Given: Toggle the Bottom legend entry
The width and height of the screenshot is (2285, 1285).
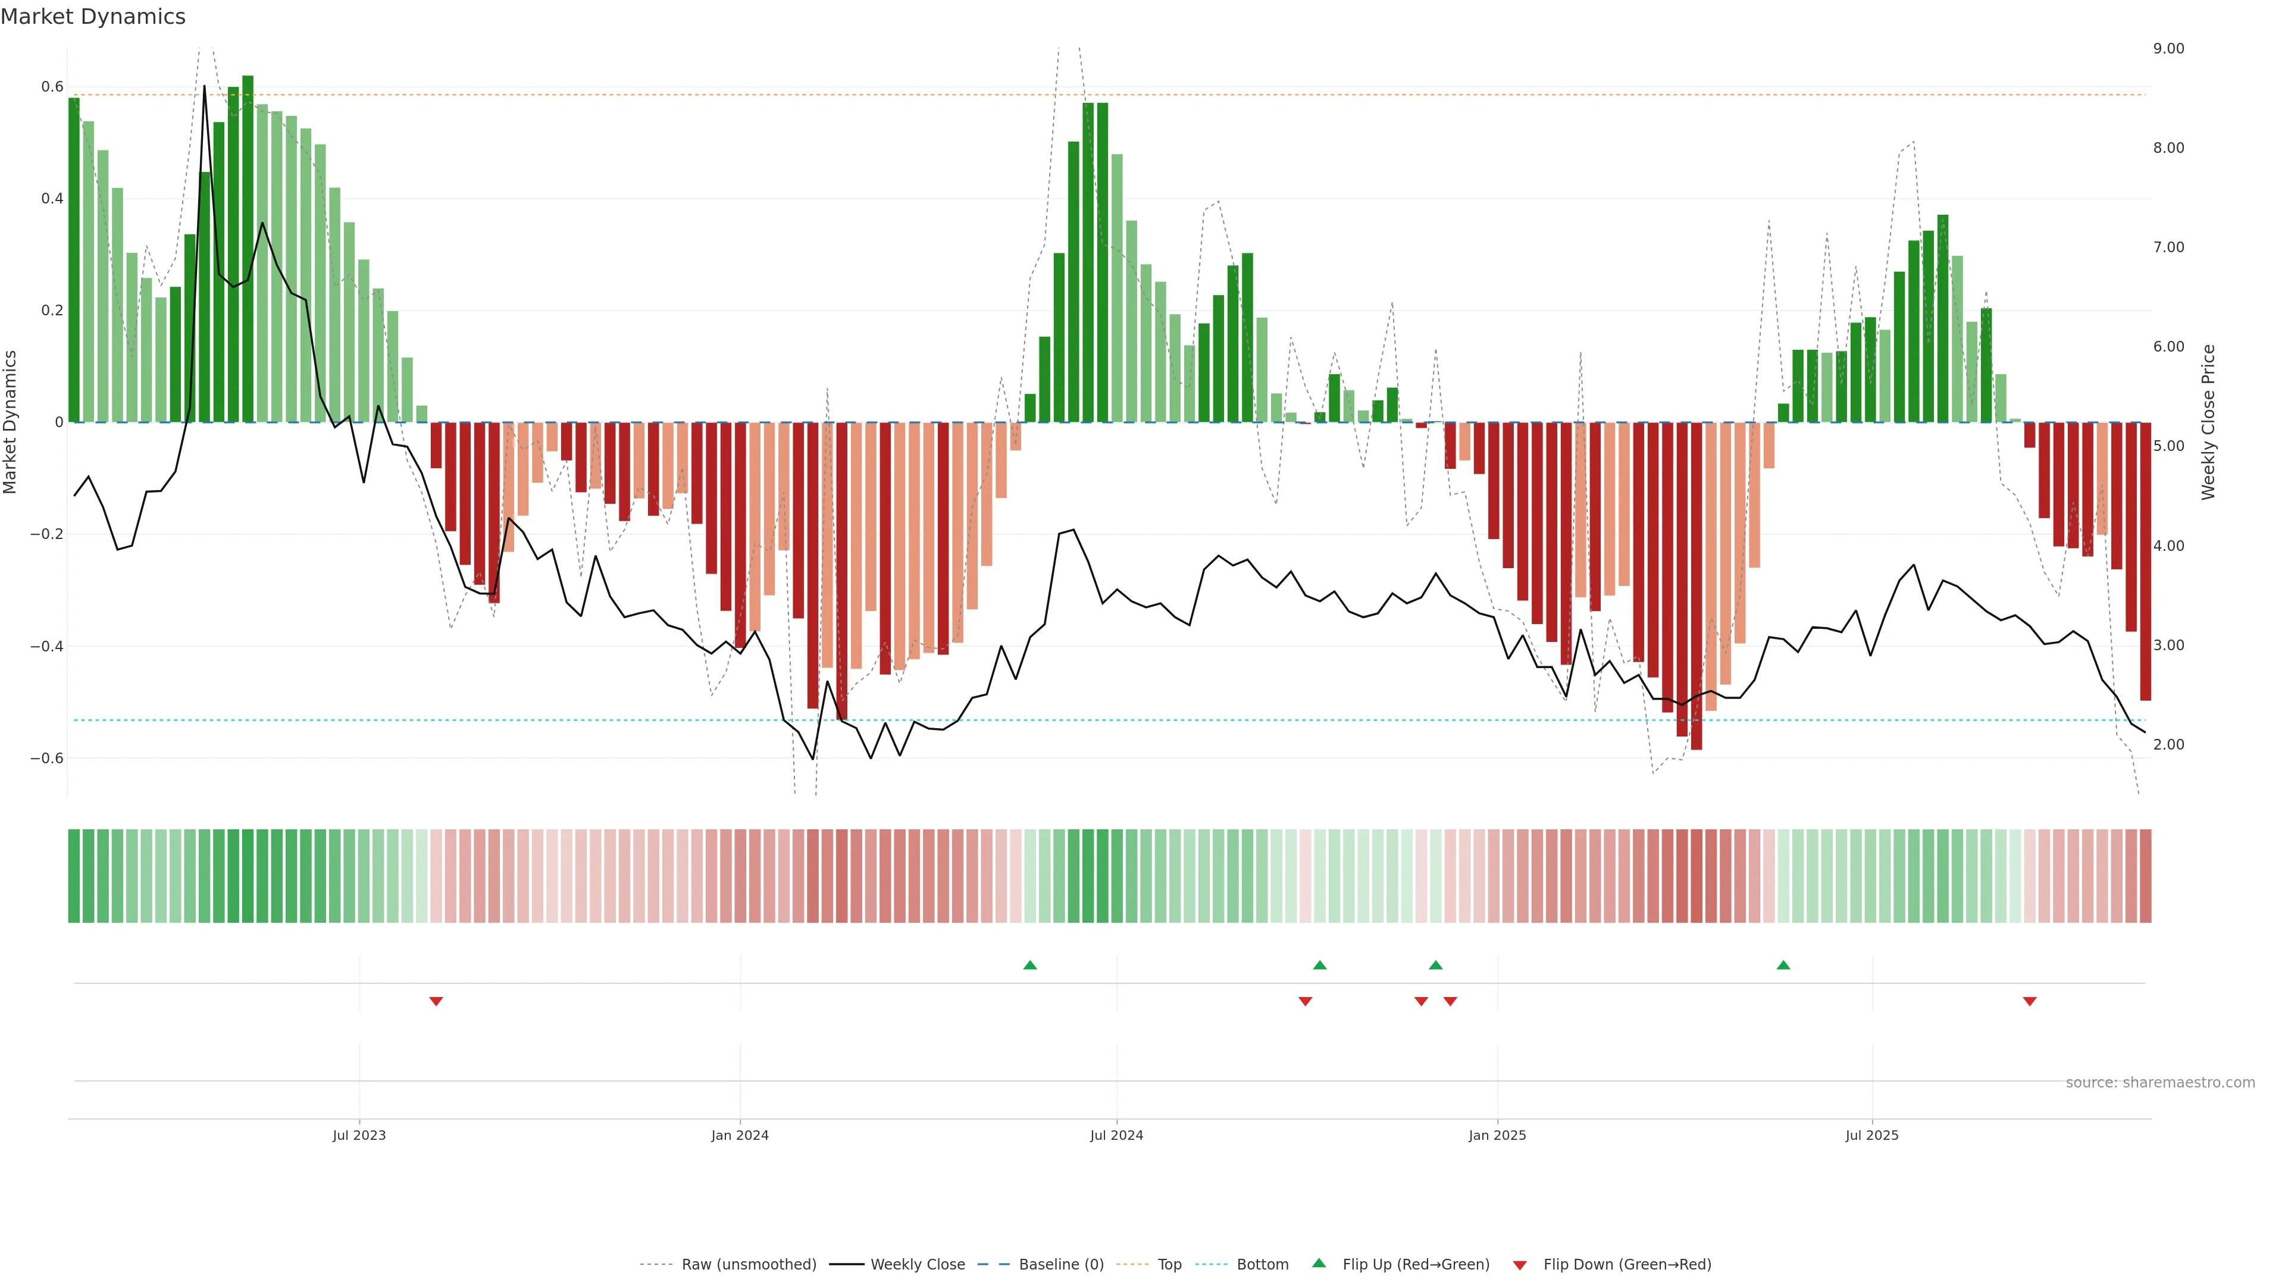Looking at the screenshot, I should [x=1262, y=1265].
